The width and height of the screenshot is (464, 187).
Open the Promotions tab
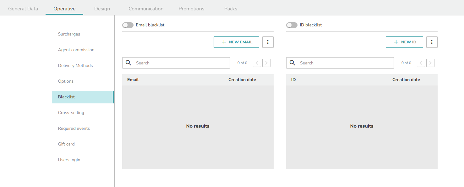click(191, 8)
